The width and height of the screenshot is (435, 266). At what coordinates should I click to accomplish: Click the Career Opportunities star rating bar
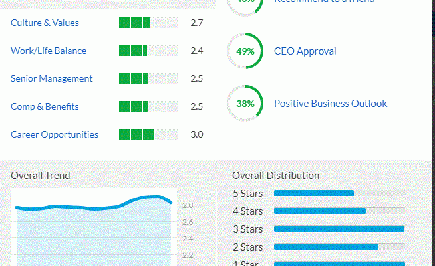click(x=148, y=134)
